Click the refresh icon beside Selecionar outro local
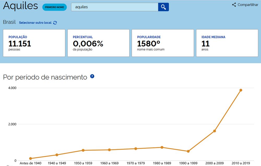 pos(55,23)
